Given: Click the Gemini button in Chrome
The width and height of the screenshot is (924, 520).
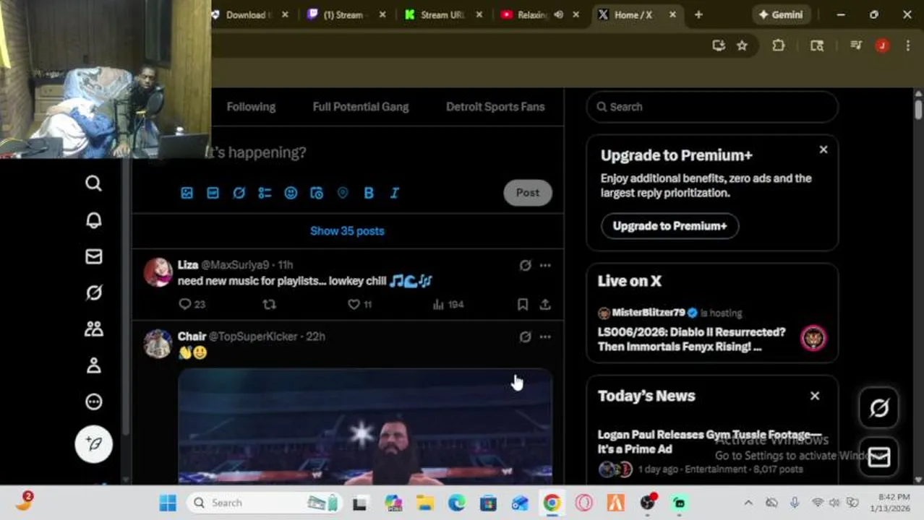Looking at the screenshot, I should [x=780, y=14].
